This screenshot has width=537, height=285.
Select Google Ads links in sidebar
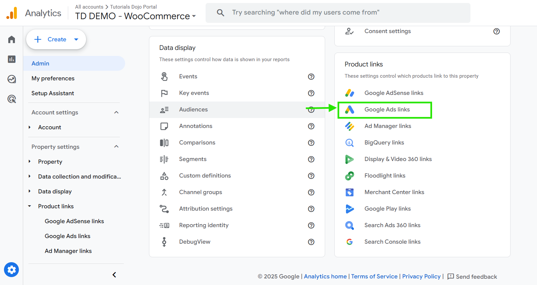click(x=68, y=236)
